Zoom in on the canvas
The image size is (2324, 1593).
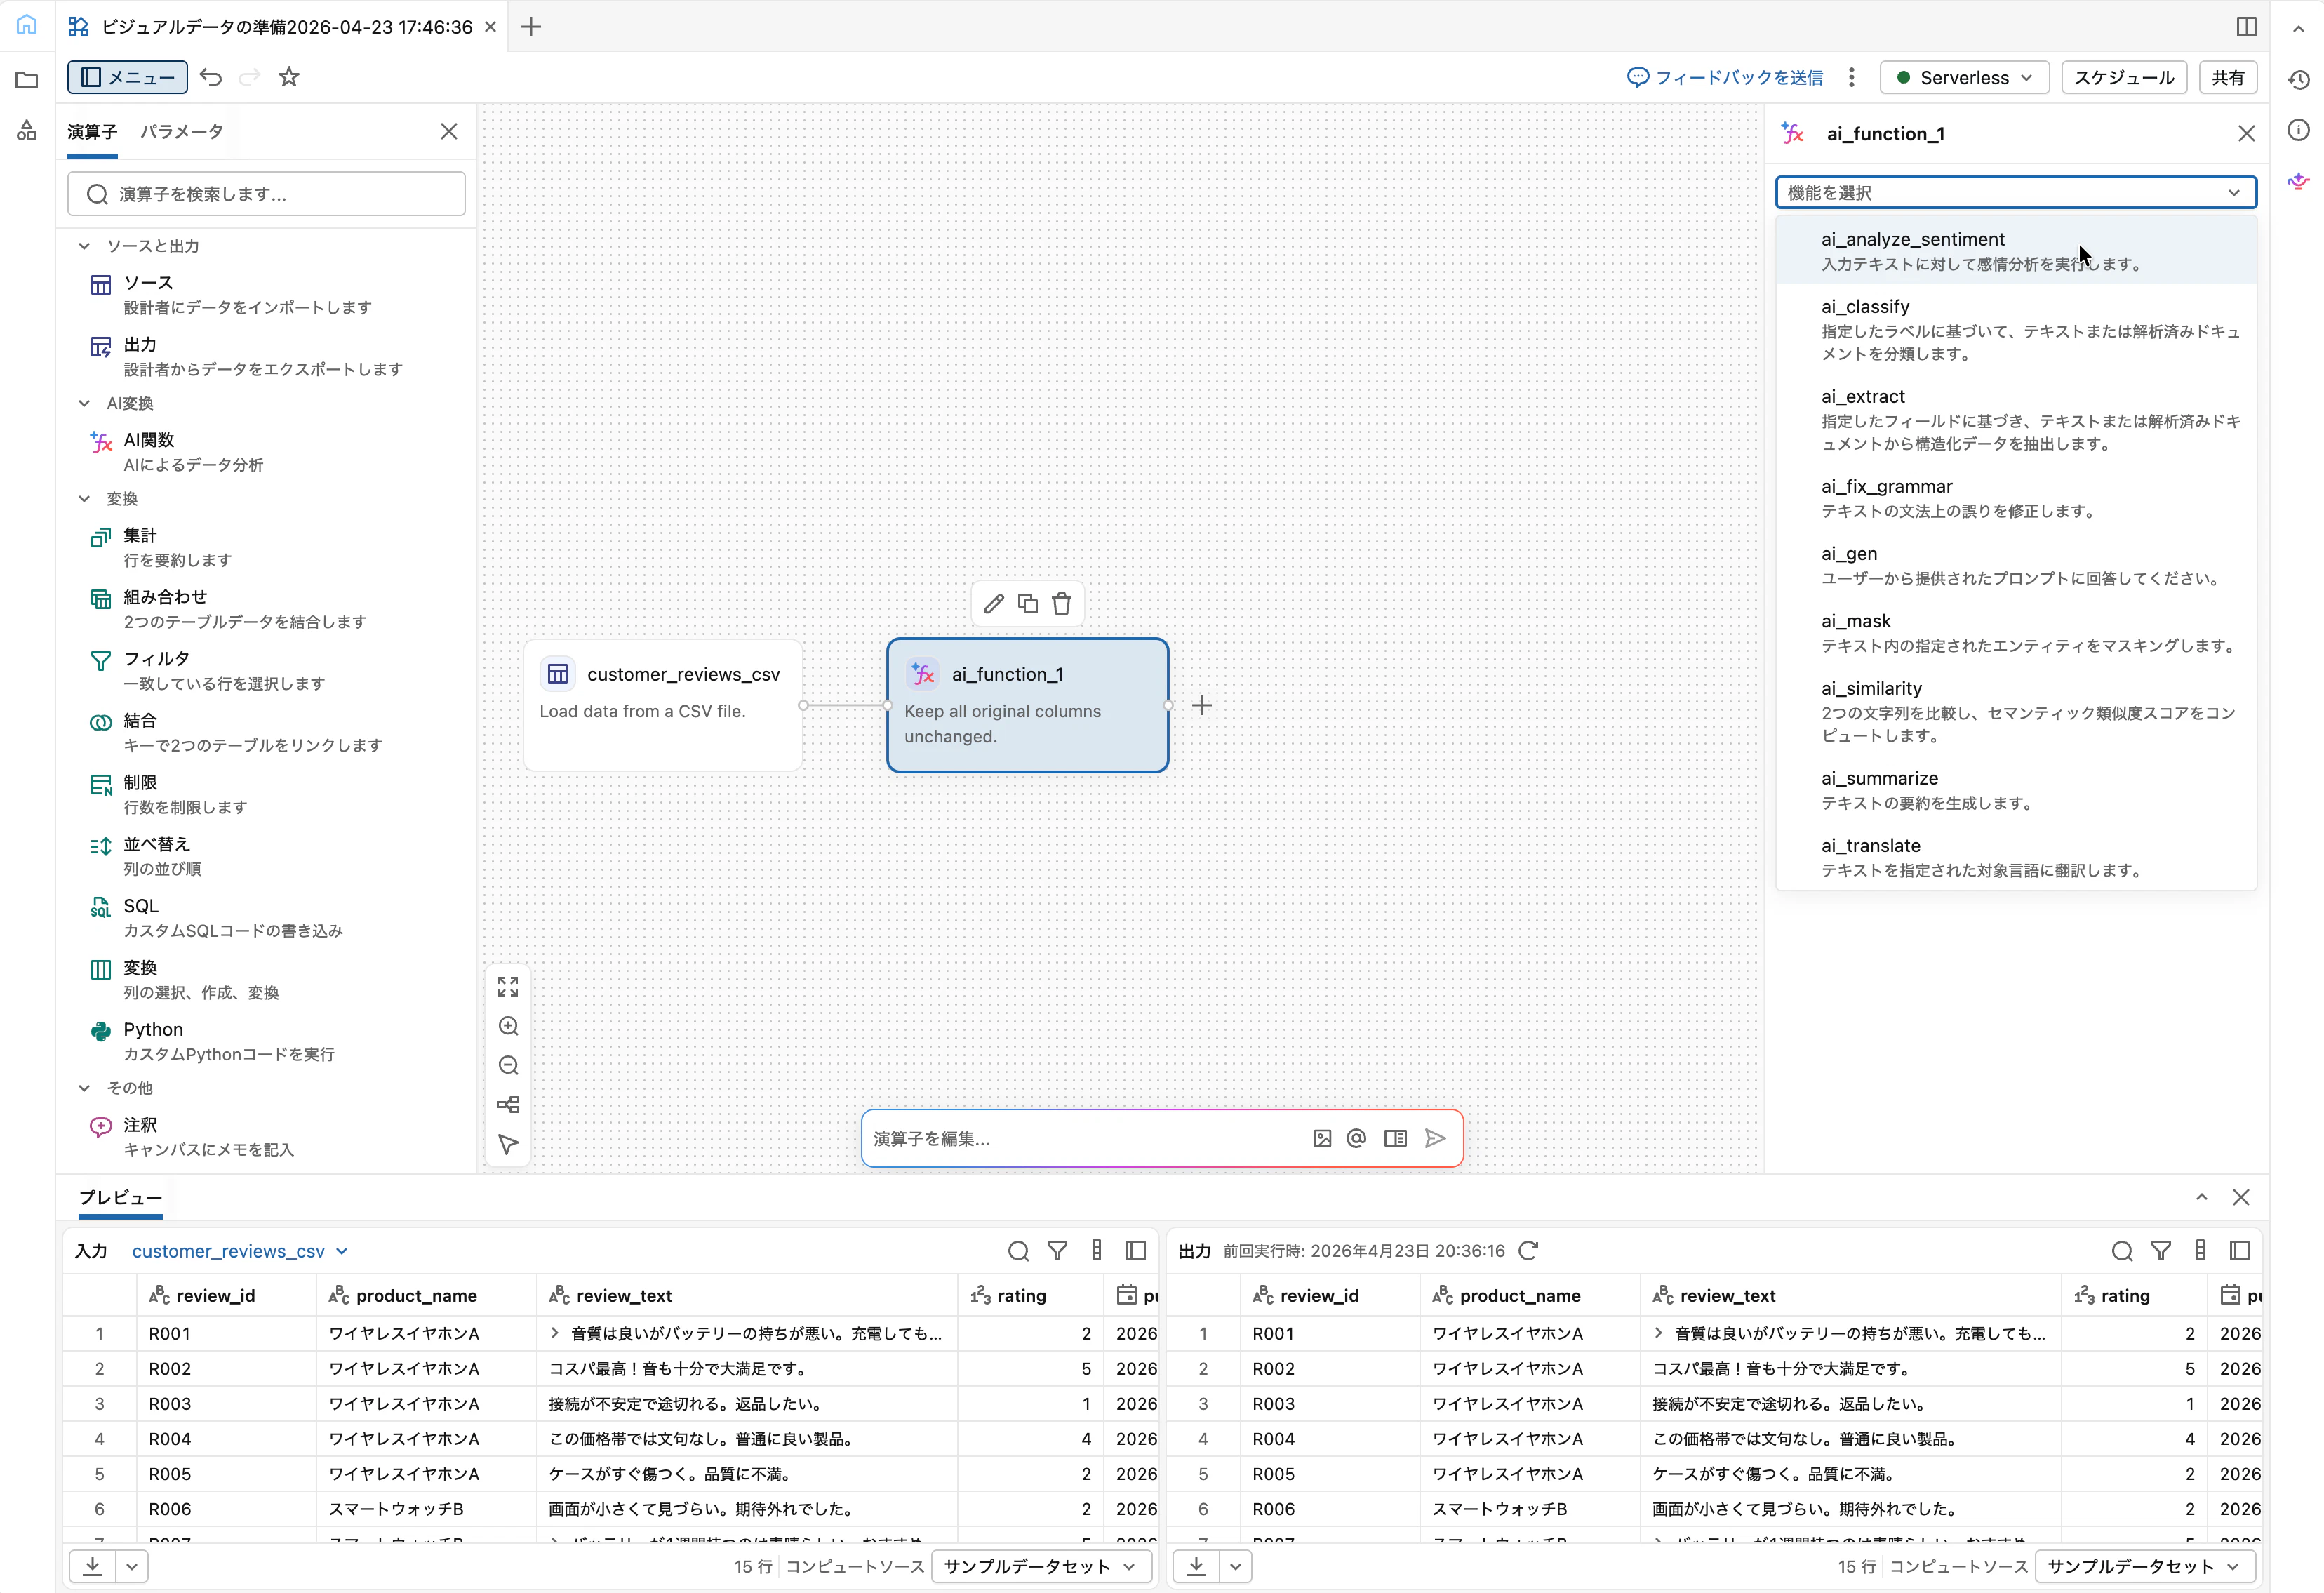(x=509, y=1026)
